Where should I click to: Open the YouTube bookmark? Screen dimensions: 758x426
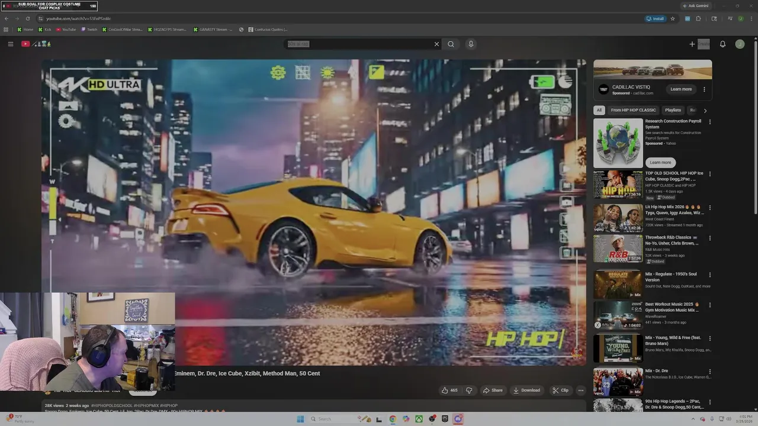click(x=66, y=30)
